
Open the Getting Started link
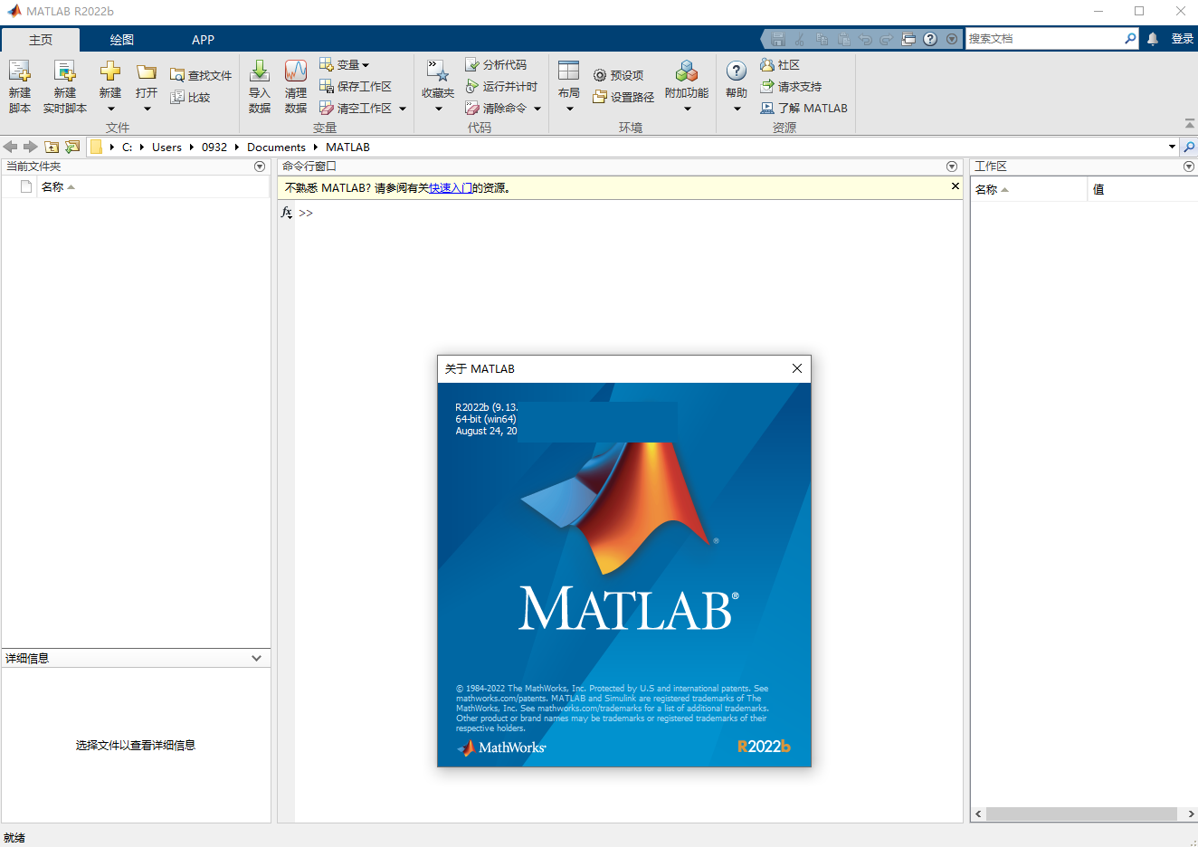pos(450,188)
